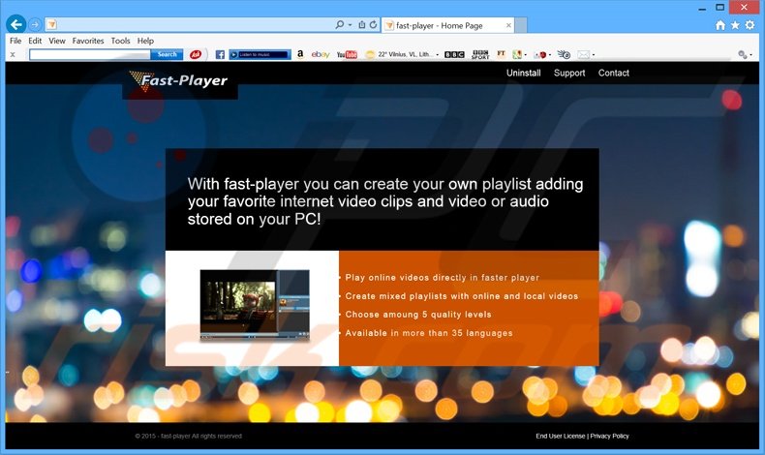Viewport: 765px width, 455px height.
Task: Open Favorites star icon
Action: click(x=735, y=25)
